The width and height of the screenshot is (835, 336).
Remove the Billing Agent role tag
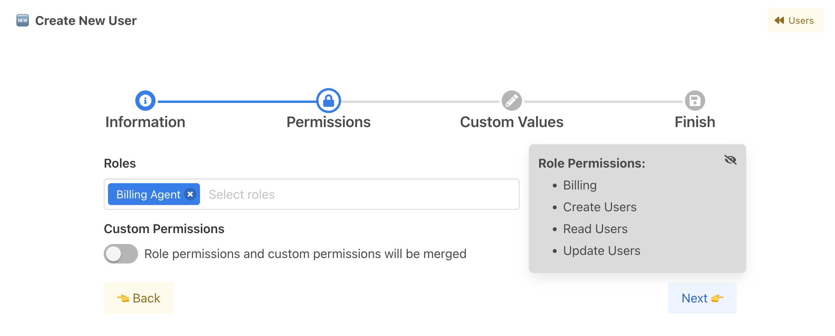click(190, 194)
